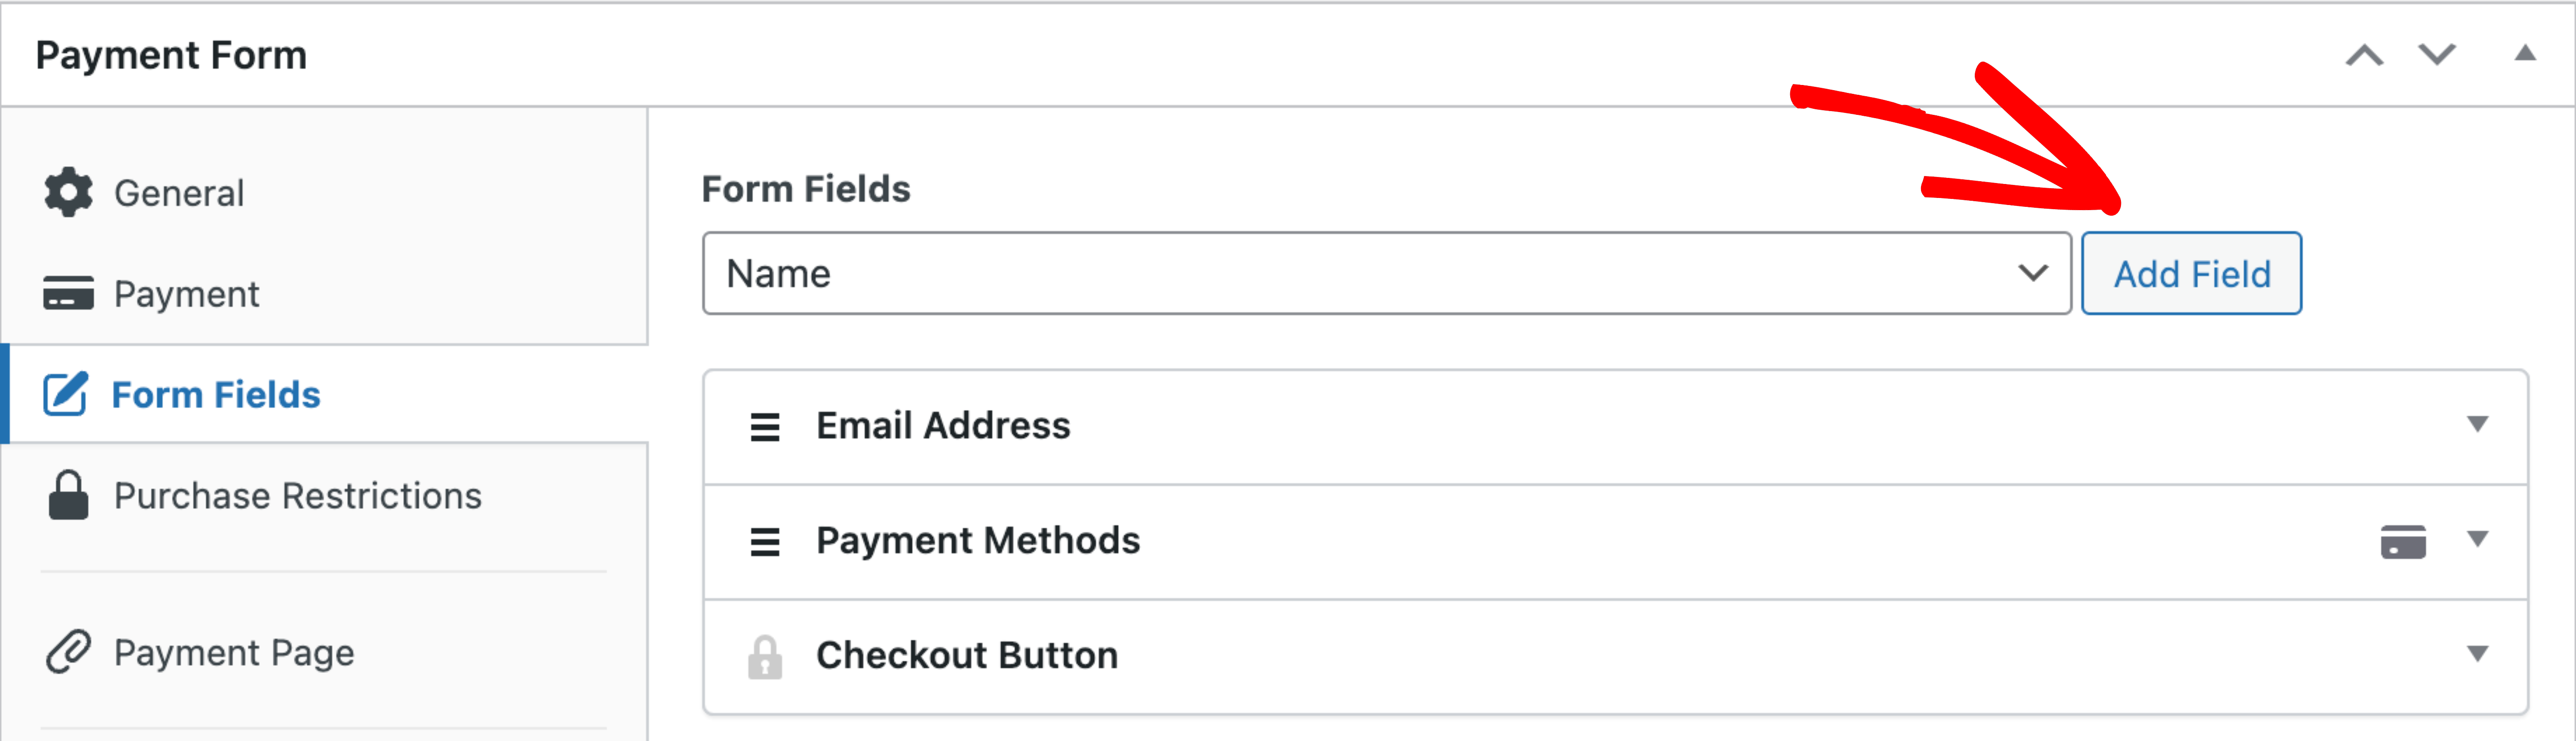Viewport: 2576px width, 741px height.
Task: Click Email Address drag handle icon
Action: (x=765, y=427)
